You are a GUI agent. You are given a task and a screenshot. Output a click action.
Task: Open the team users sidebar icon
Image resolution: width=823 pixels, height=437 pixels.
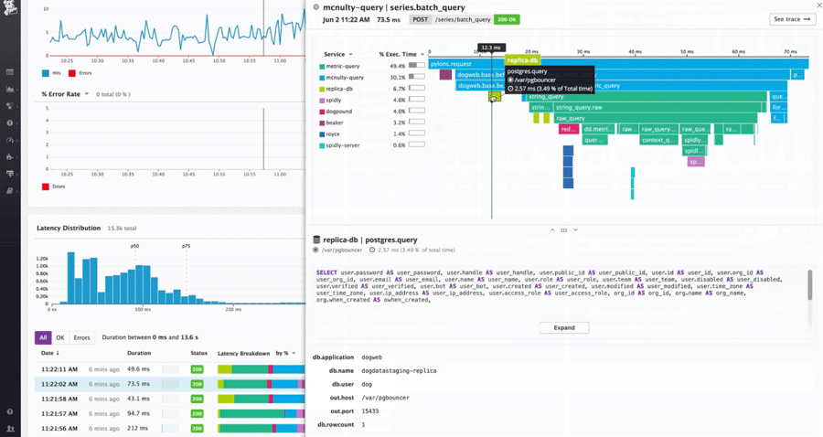point(10,429)
